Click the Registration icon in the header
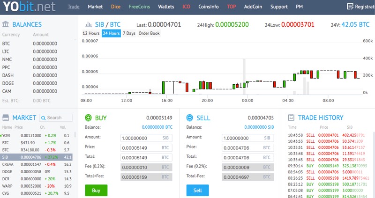The image size is (375, 198). click(350, 7)
